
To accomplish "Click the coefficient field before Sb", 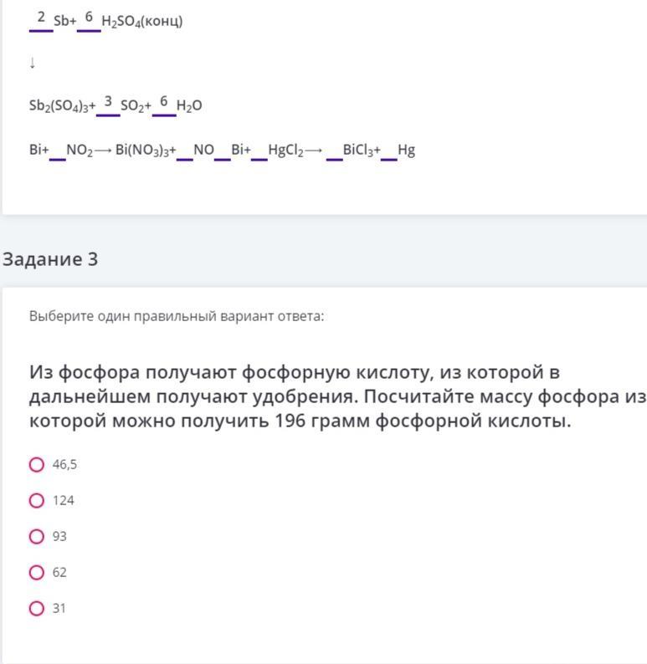I will point(41,19).
